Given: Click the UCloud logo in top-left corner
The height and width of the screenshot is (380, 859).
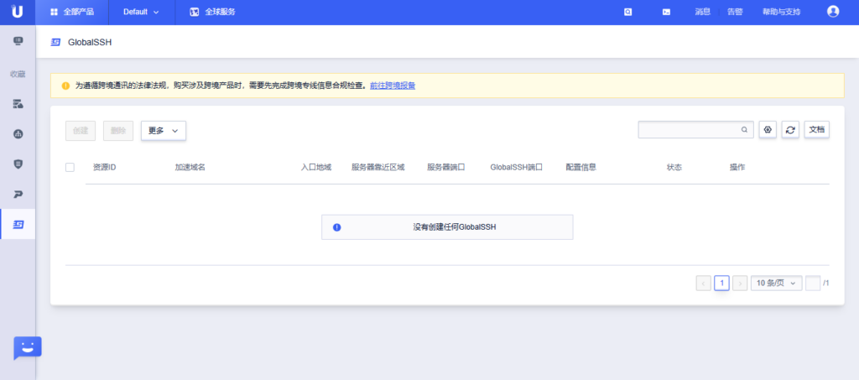Looking at the screenshot, I should pyautogui.click(x=18, y=12).
